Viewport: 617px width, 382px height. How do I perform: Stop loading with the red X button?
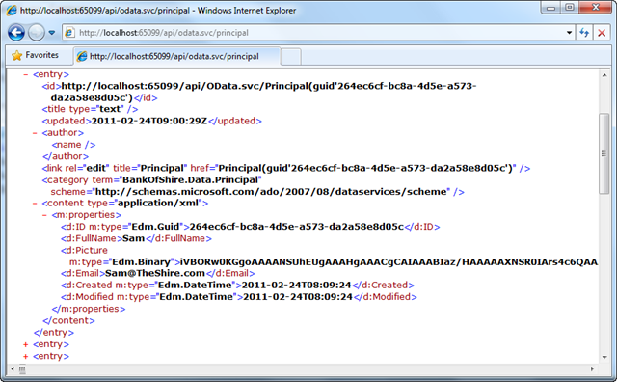click(x=602, y=32)
